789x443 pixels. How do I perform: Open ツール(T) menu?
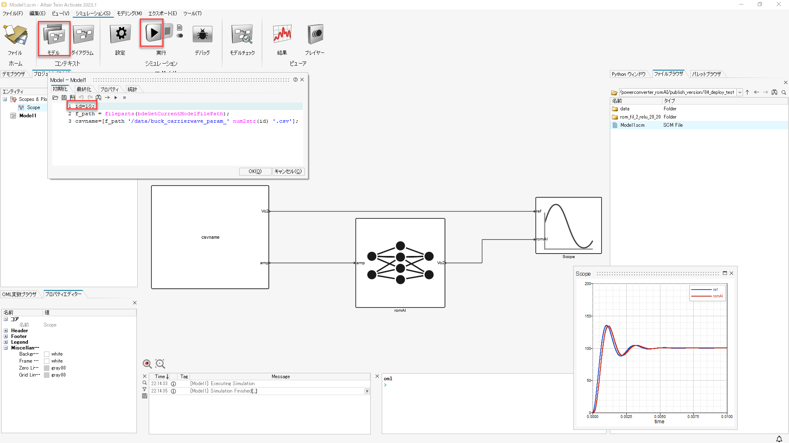pyautogui.click(x=192, y=14)
